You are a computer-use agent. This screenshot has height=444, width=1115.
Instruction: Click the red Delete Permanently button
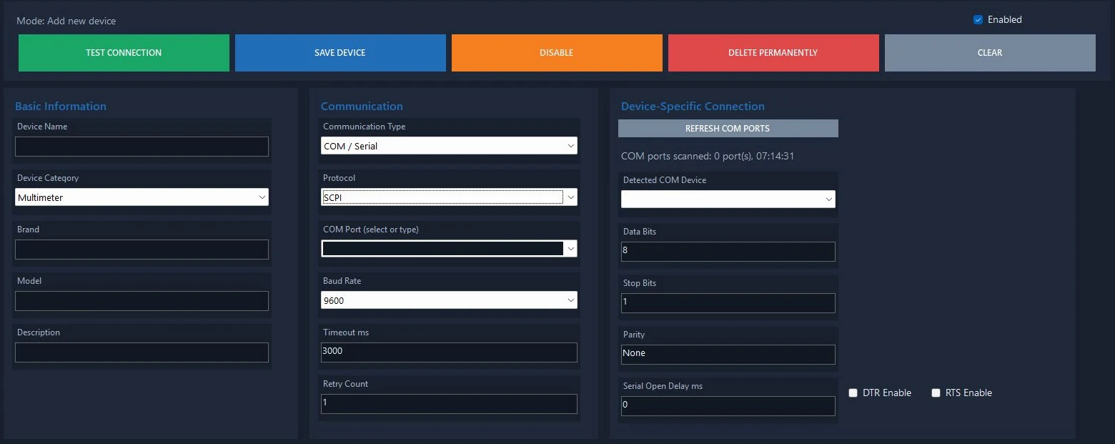tap(773, 53)
